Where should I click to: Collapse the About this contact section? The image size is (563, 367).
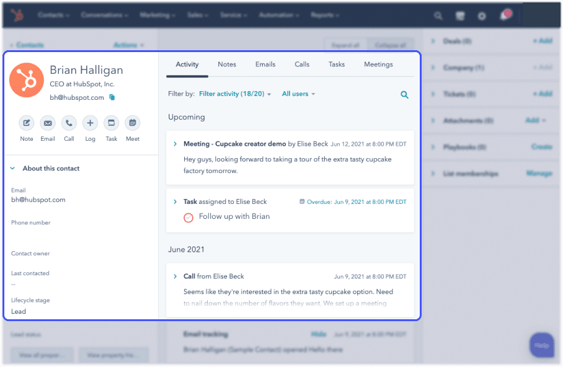tap(12, 169)
